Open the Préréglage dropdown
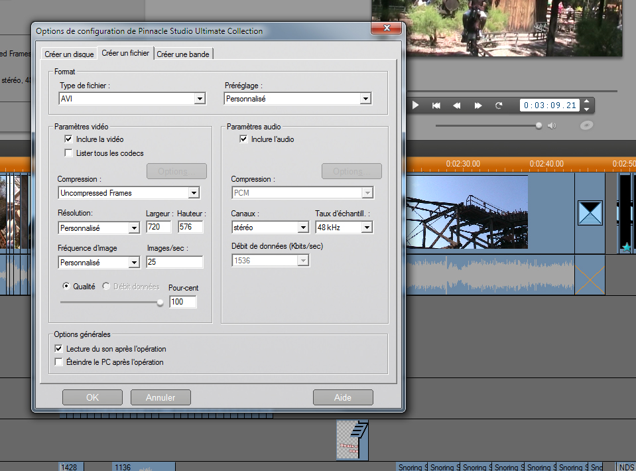The image size is (636, 471). tap(365, 99)
